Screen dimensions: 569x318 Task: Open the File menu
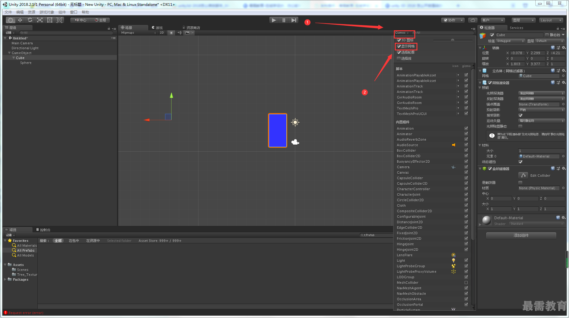[8, 12]
